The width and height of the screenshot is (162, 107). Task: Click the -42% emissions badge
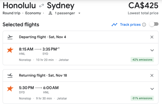click(x=142, y=60)
